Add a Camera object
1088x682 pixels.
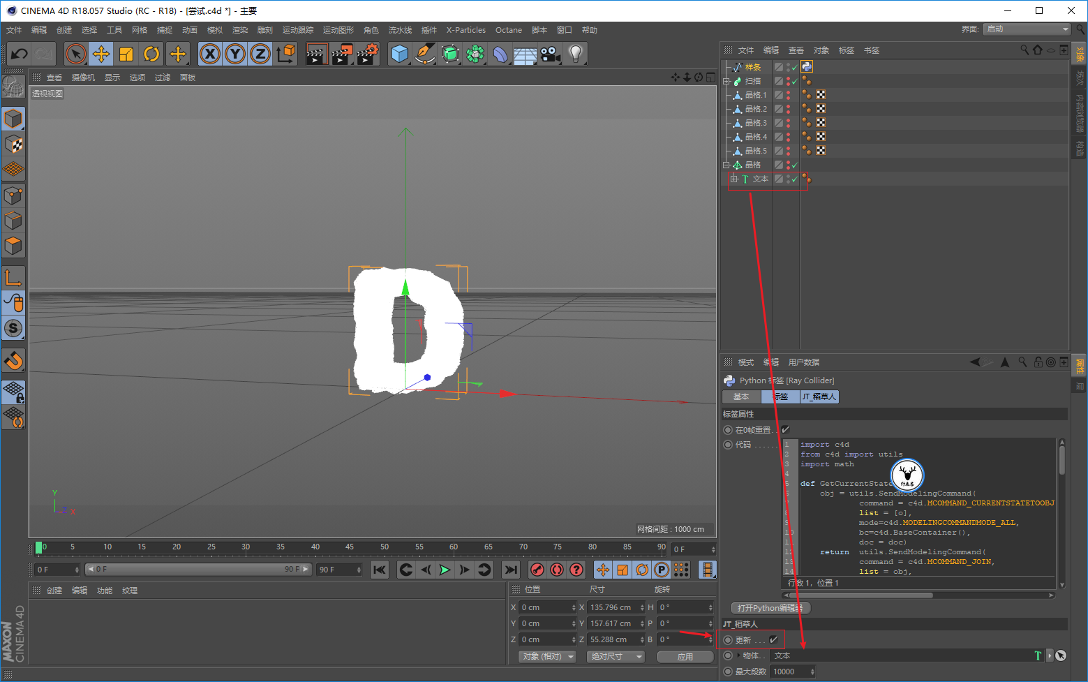[550, 54]
